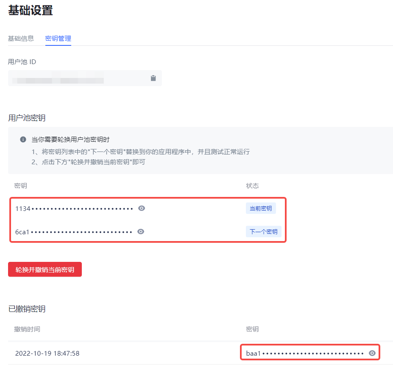Copy the user pool ID with clipboard icon
The height and width of the screenshot is (365, 393).
point(153,78)
